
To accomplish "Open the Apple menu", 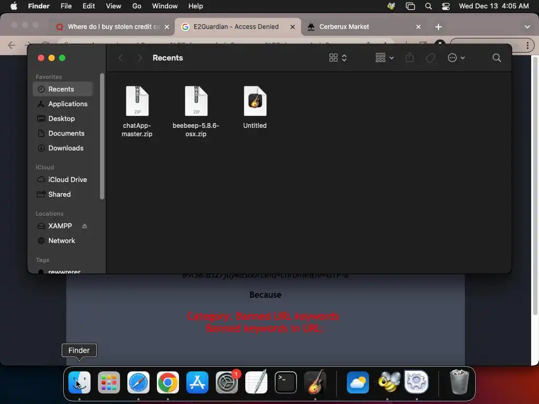I will point(14,6).
